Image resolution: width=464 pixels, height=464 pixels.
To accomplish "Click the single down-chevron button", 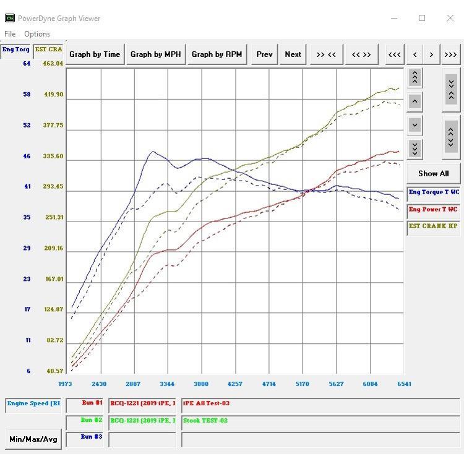I will 415,125.
